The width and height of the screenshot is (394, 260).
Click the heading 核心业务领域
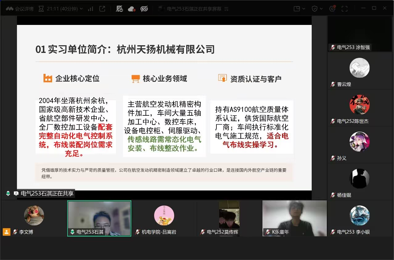point(165,78)
